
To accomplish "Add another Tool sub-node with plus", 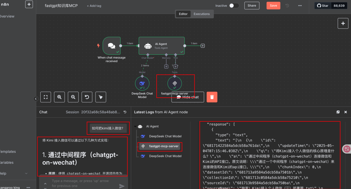I will click(176, 66).
